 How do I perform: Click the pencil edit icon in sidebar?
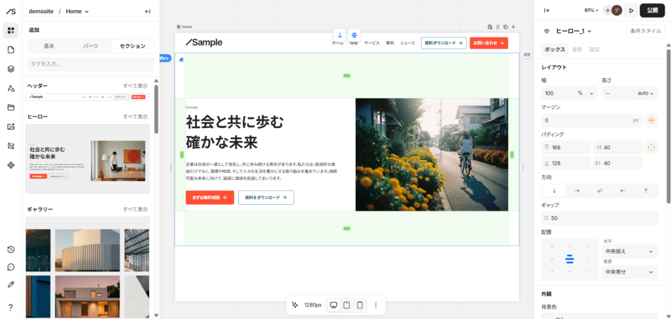coord(10,284)
